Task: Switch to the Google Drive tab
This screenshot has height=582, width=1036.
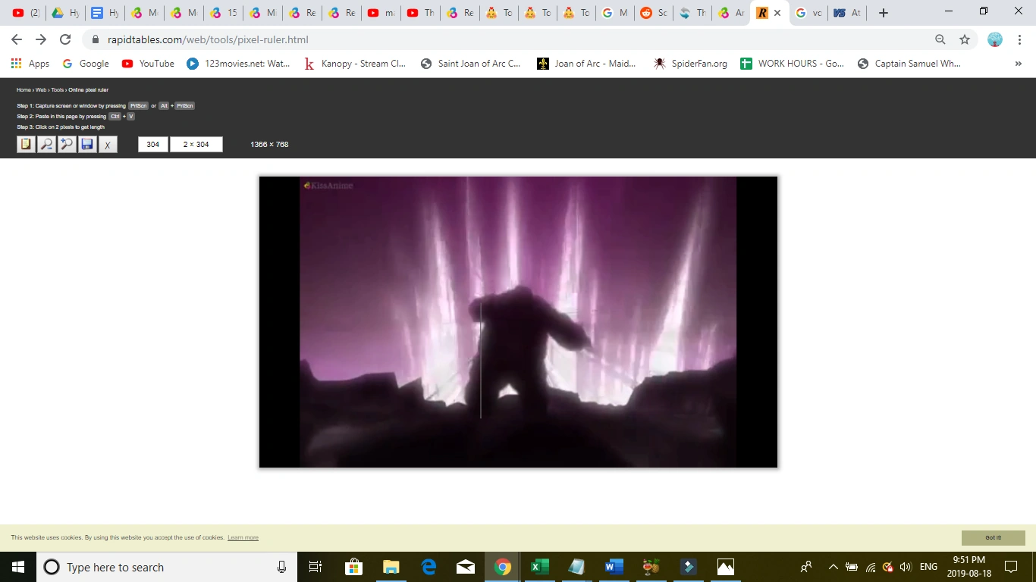Action: coord(66,13)
